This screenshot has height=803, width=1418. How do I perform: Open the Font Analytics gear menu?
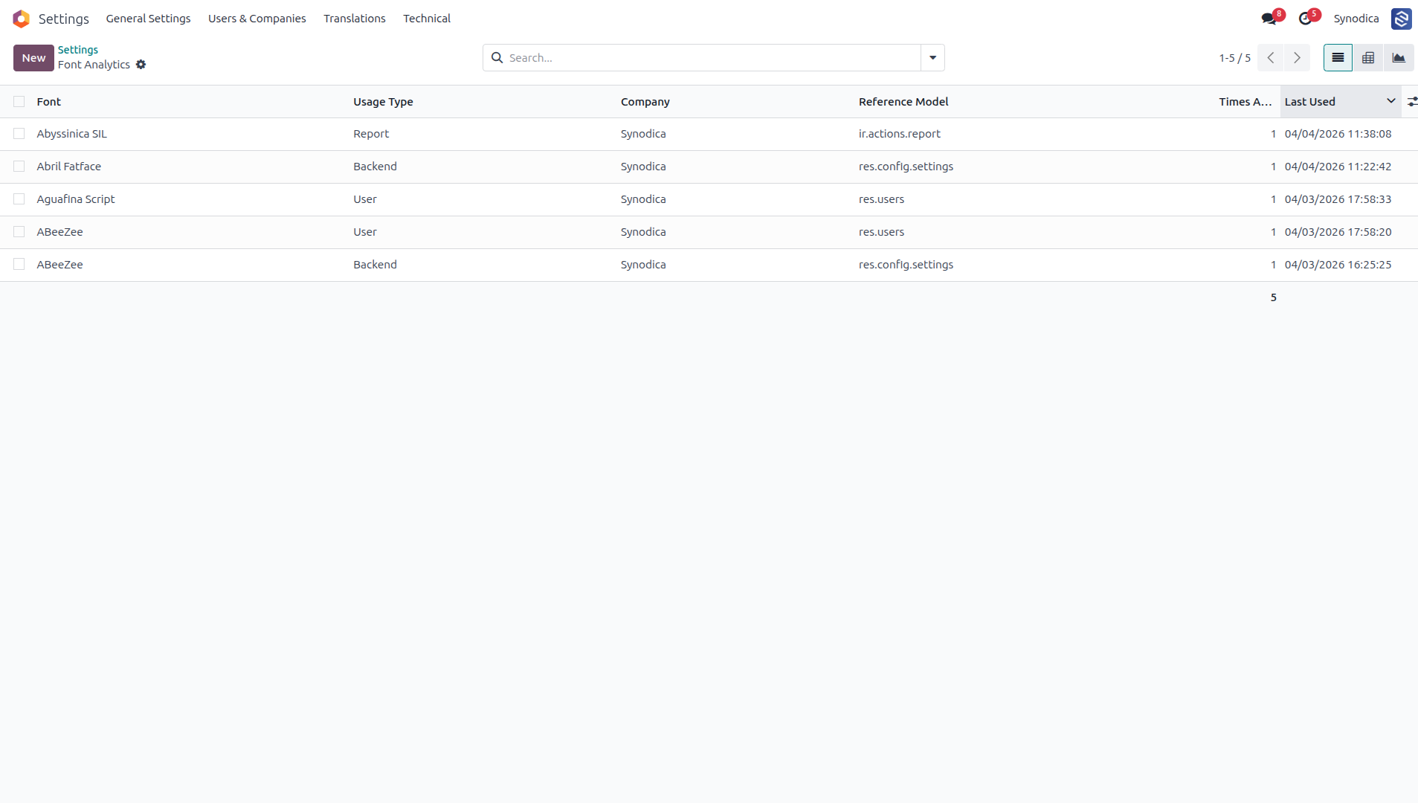click(141, 65)
